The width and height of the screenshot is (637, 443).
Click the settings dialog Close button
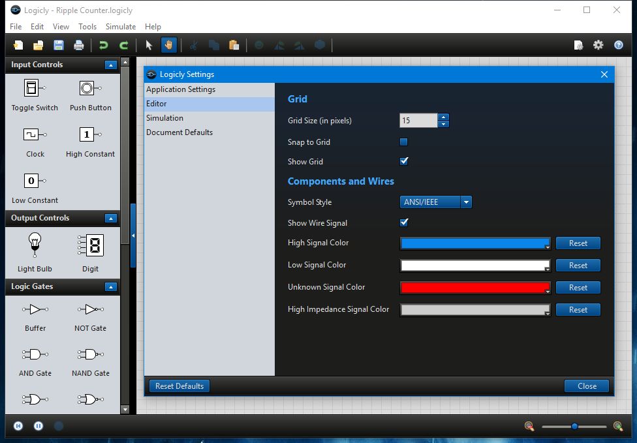[587, 386]
